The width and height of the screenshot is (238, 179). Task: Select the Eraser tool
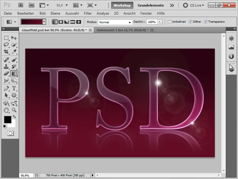6,73
